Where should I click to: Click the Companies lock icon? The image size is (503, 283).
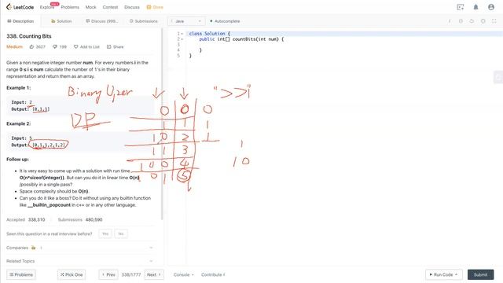click(34, 248)
